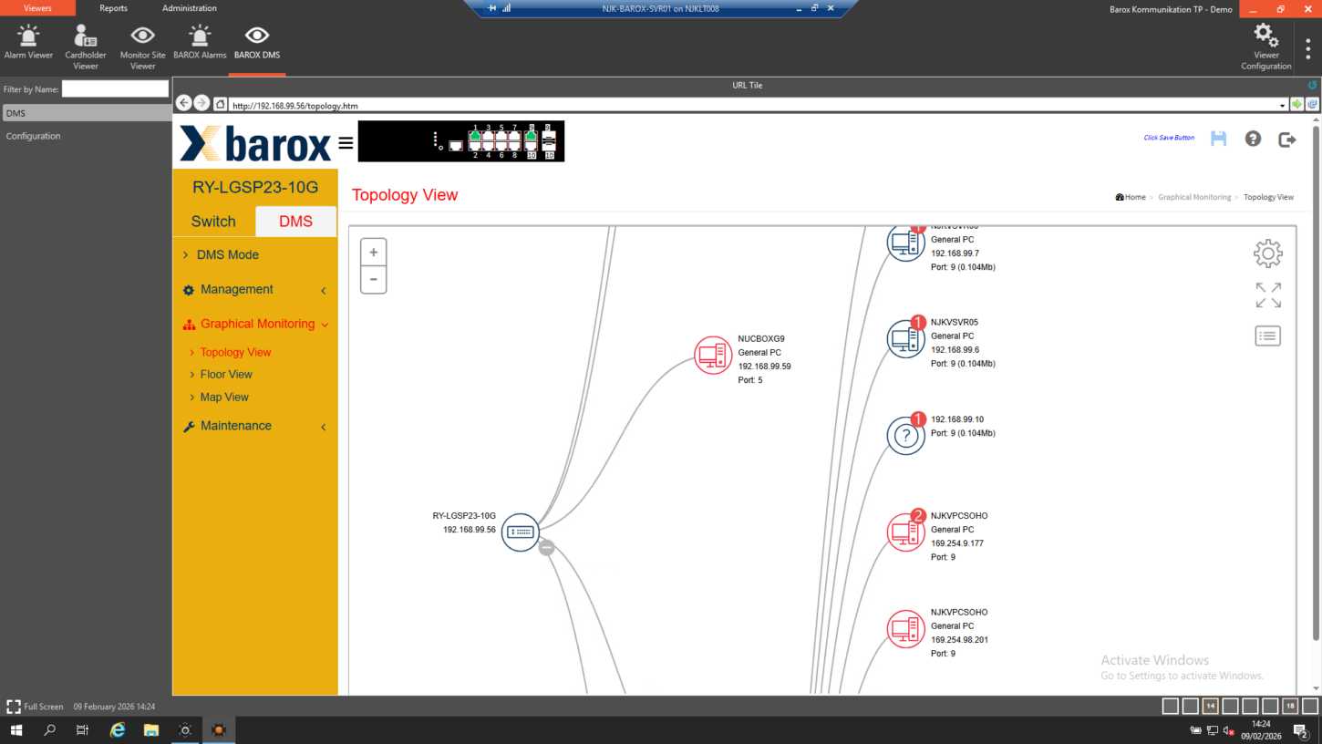Zoom in the topology with plus button
This screenshot has width=1322, height=744.
[373, 253]
